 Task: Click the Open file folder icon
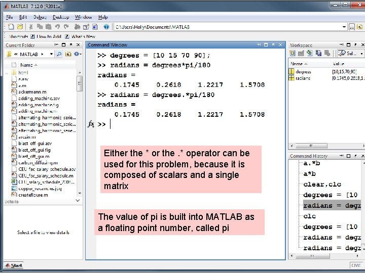[20, 27]
